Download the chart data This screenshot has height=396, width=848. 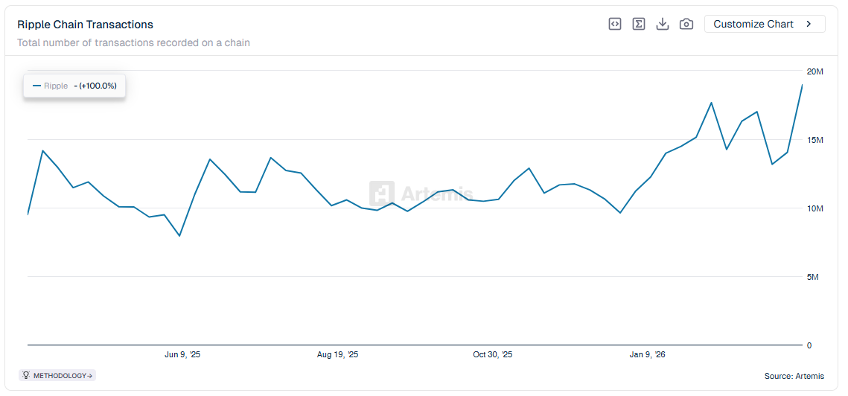pos(663,24)
